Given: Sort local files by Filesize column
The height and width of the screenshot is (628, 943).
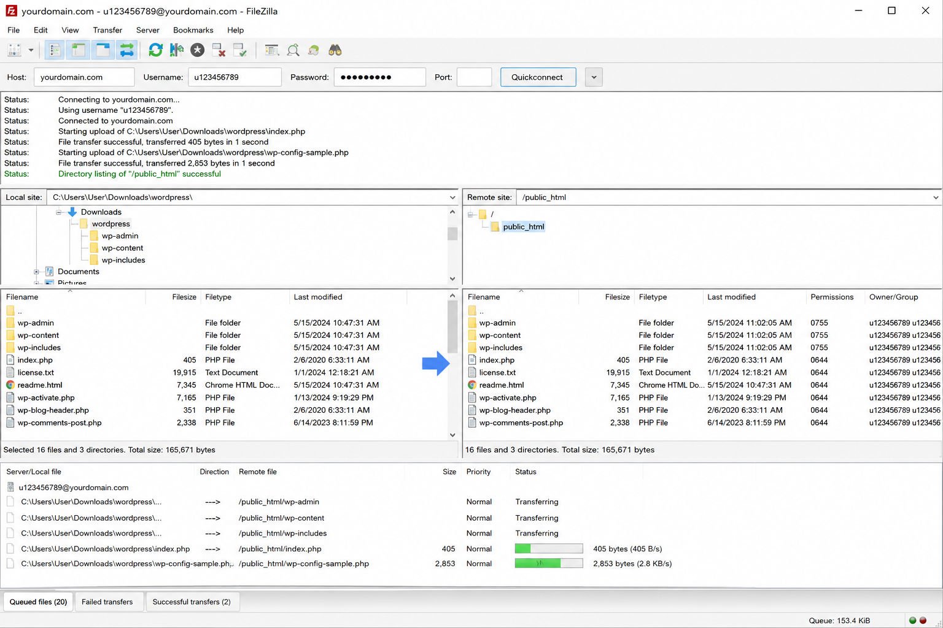Looking at the screenshot, I should coord(173,297).
